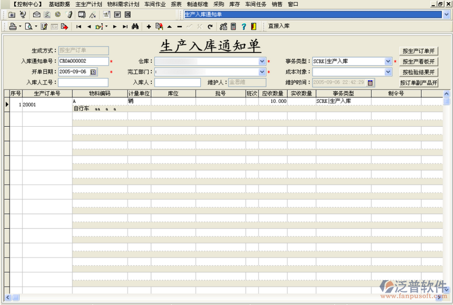Click the binoculars find icon
This screenshot has height=305, width=453.
coord(135,26)
